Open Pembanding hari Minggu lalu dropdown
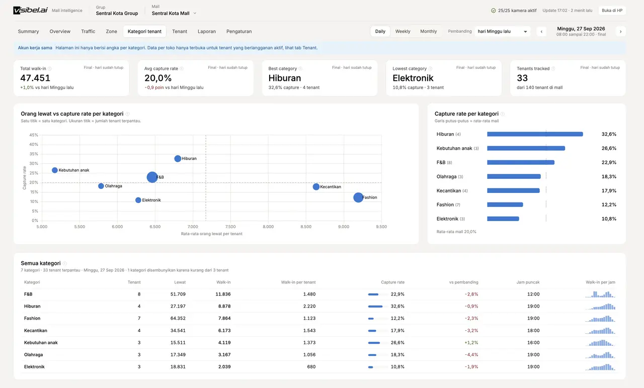Viewport: 644px width, 388px height. (x=503, y=31)
